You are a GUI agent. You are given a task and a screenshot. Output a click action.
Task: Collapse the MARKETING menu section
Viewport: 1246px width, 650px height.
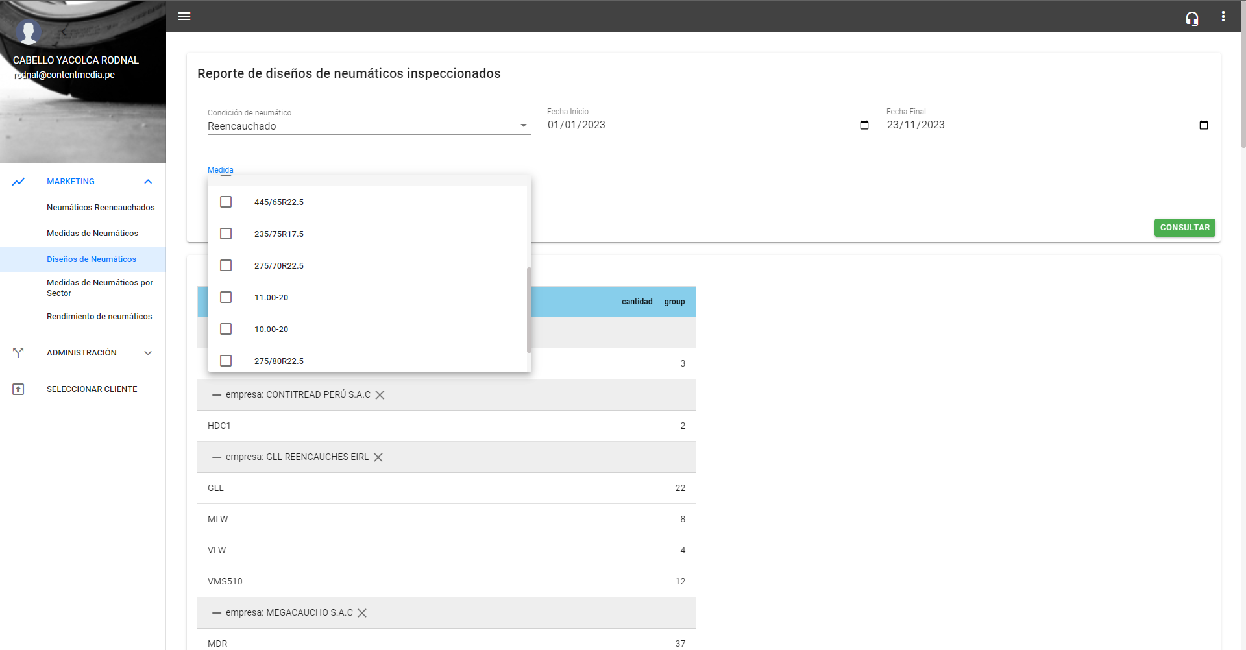148,182
